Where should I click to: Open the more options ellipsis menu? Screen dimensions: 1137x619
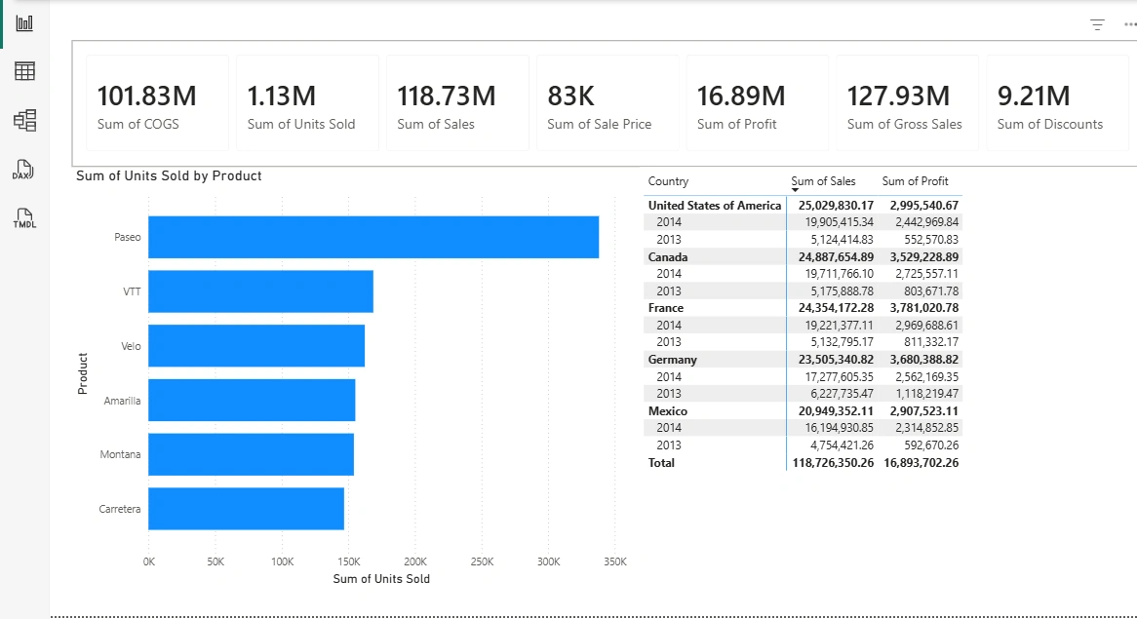1130,24
